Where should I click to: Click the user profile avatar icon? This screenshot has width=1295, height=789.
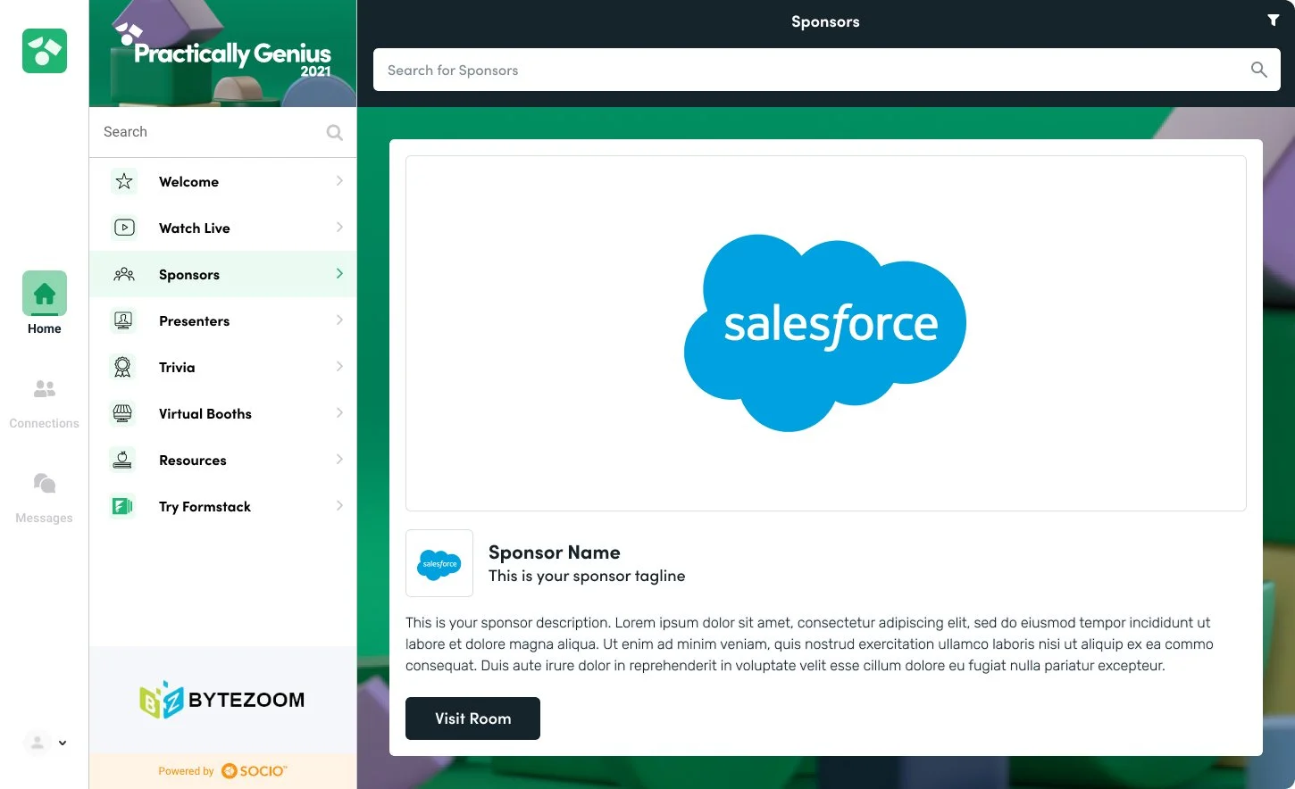(38, 742)
